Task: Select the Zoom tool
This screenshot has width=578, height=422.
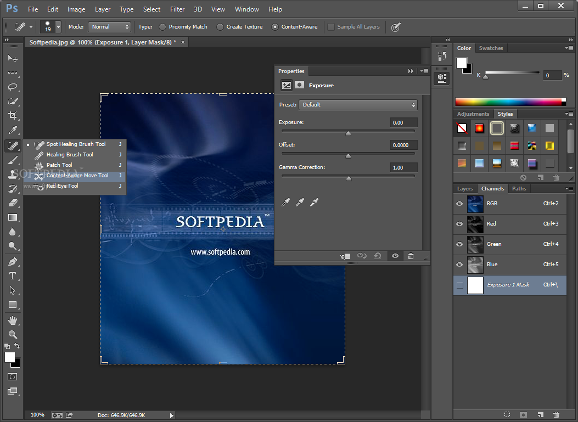Action: point(13,334)
